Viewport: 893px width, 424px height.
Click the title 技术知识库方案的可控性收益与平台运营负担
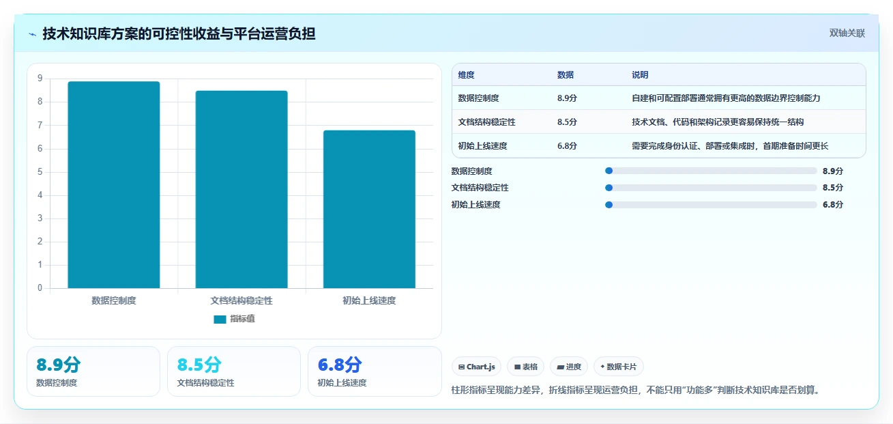pyautogui.click(x=179, y=33)
